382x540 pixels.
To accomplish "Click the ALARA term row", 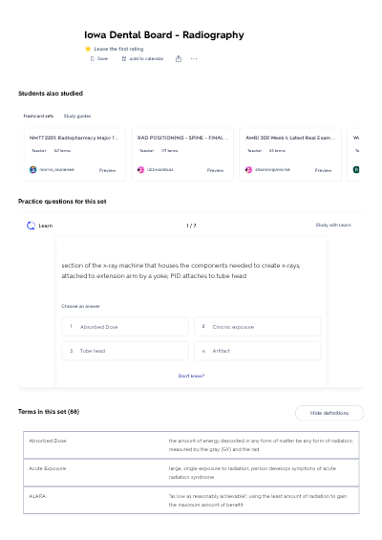I will click(191, 500).
